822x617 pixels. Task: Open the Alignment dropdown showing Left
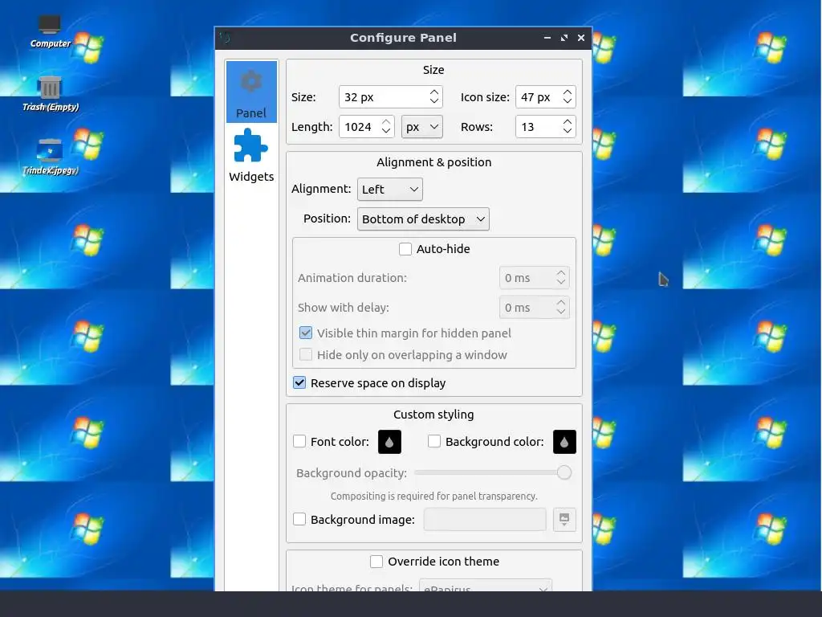[390, 190]
